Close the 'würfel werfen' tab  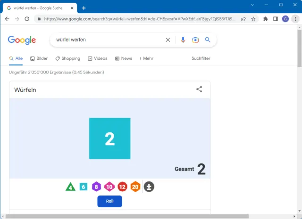tap(72, 8)
